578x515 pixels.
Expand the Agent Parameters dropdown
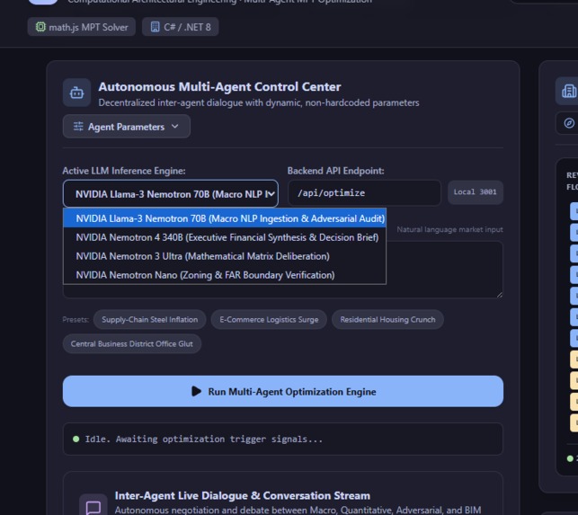tap(127, 127)
